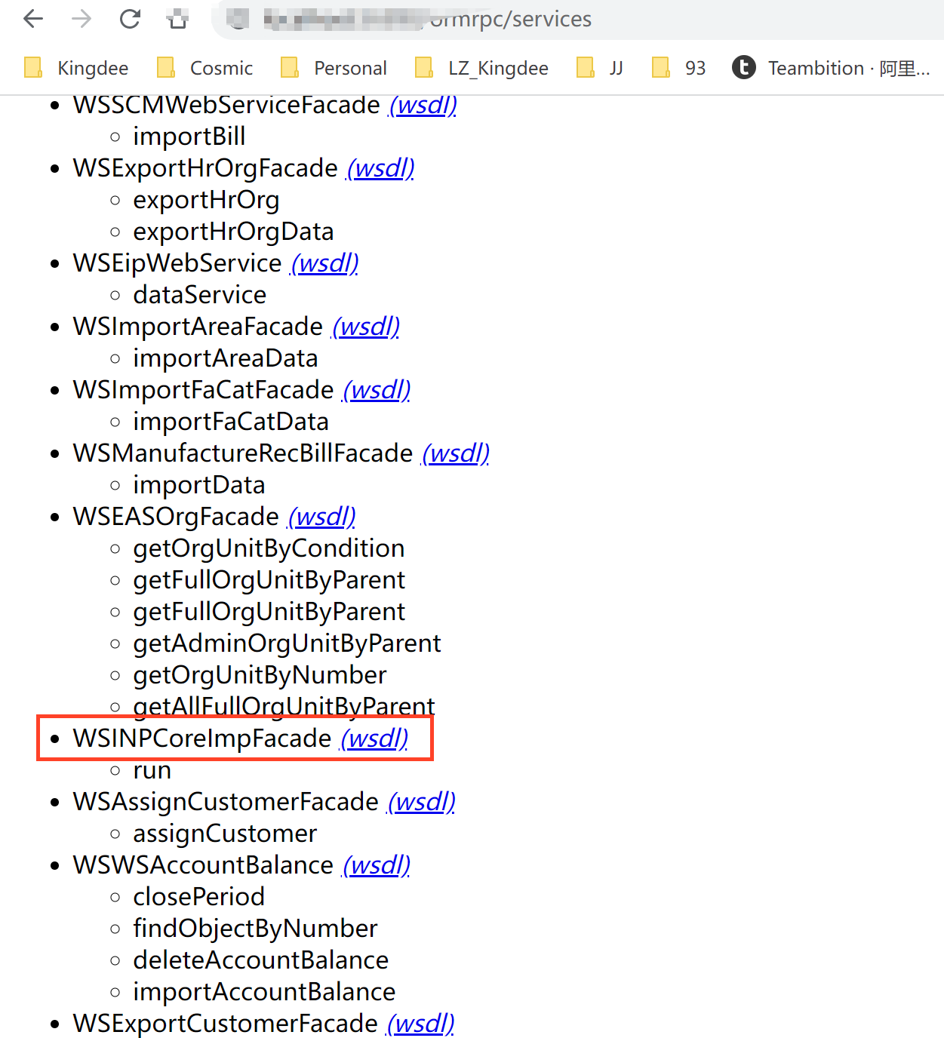Click the getAdminOrgUnitByParent operation text

(x=288, y=643)
